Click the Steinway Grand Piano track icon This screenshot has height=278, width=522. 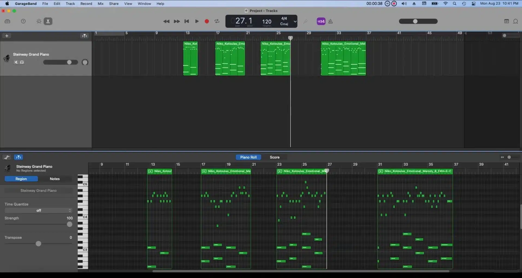pyautogui.click(x=6, y=58)
